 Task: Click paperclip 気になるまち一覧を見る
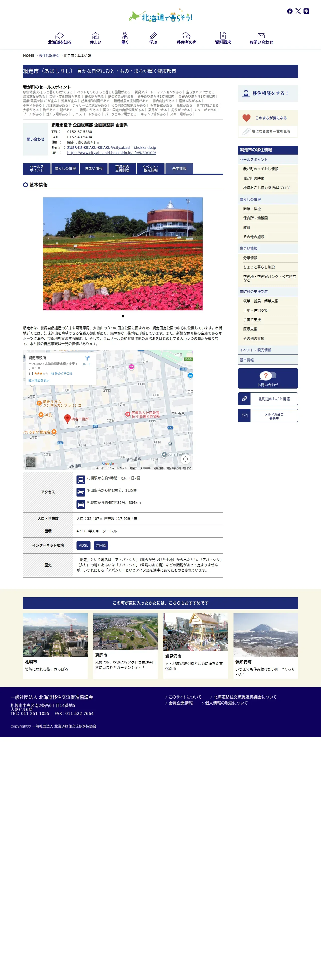[x=268, y=132]
